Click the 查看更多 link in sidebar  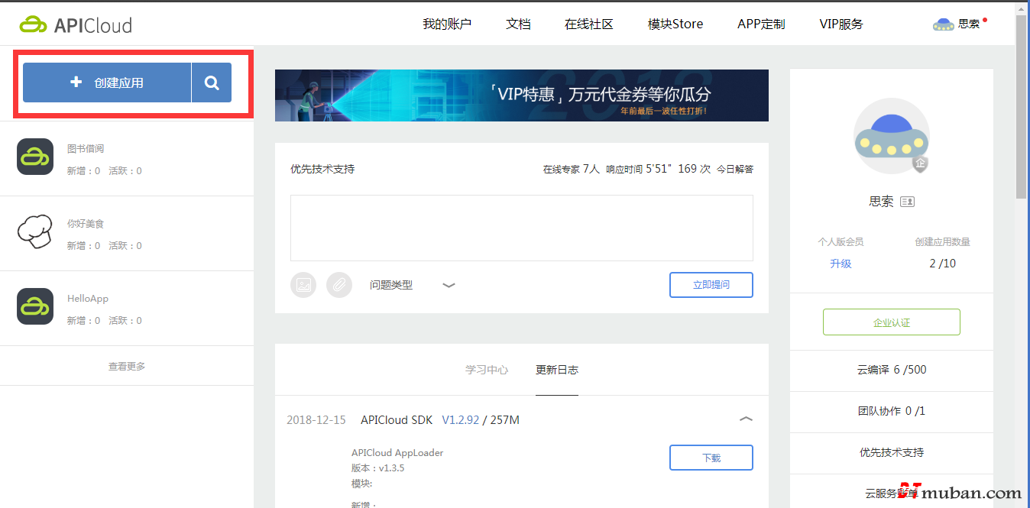[127, 366]
